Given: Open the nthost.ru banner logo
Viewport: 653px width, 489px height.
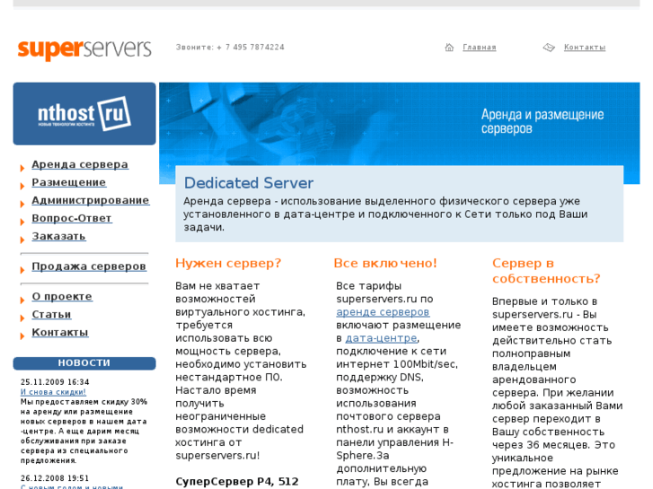Looking at the screenshot, I should tap(84, 114).
